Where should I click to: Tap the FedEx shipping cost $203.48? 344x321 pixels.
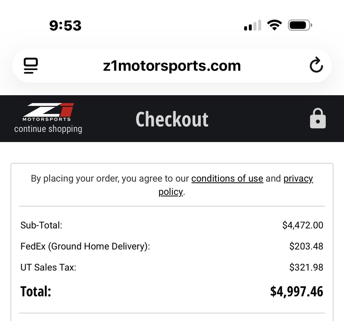[x=306, y=246]
